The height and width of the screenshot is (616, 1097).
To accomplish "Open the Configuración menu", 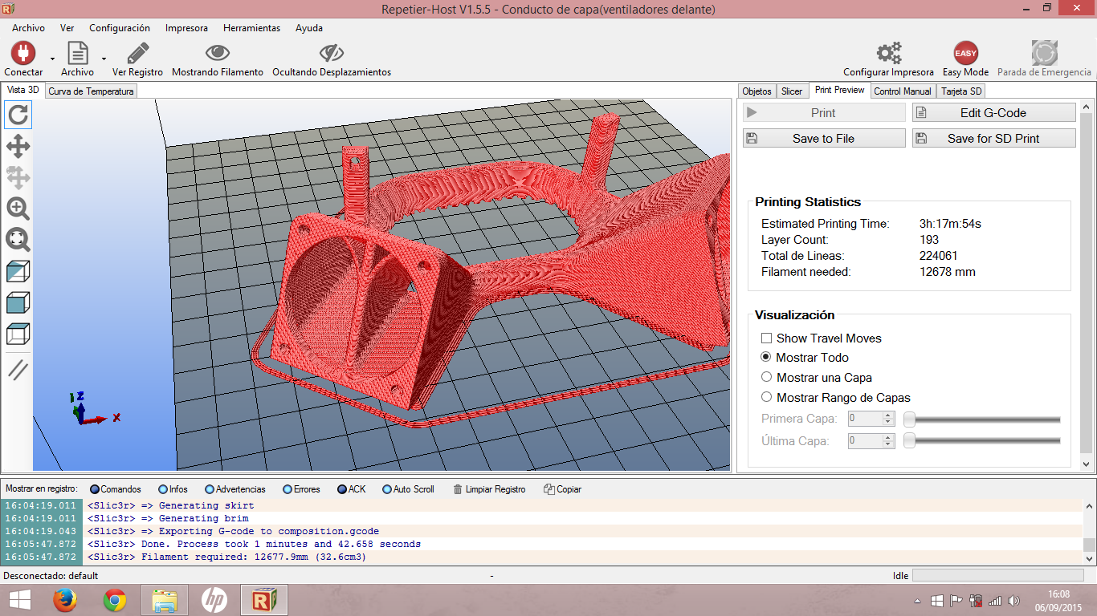I will point(120,27).
